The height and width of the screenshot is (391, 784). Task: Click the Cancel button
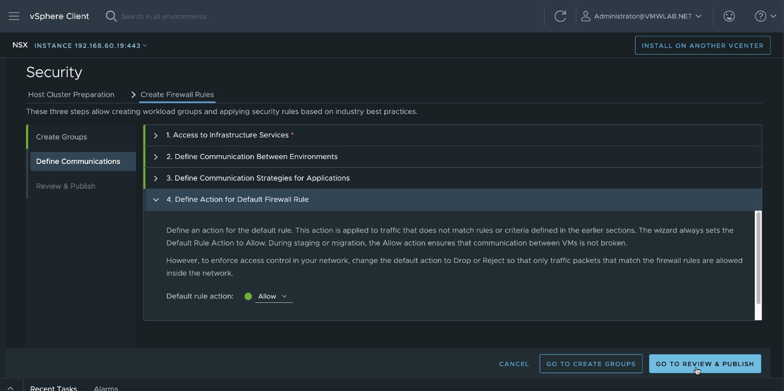[514, 364]
